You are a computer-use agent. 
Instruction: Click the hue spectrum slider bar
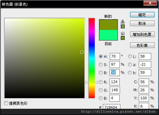[92, 58]
